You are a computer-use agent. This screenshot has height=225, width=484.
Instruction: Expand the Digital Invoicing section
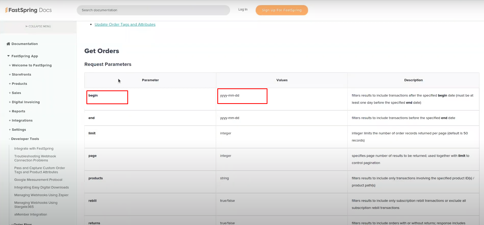tap(24, 102)
